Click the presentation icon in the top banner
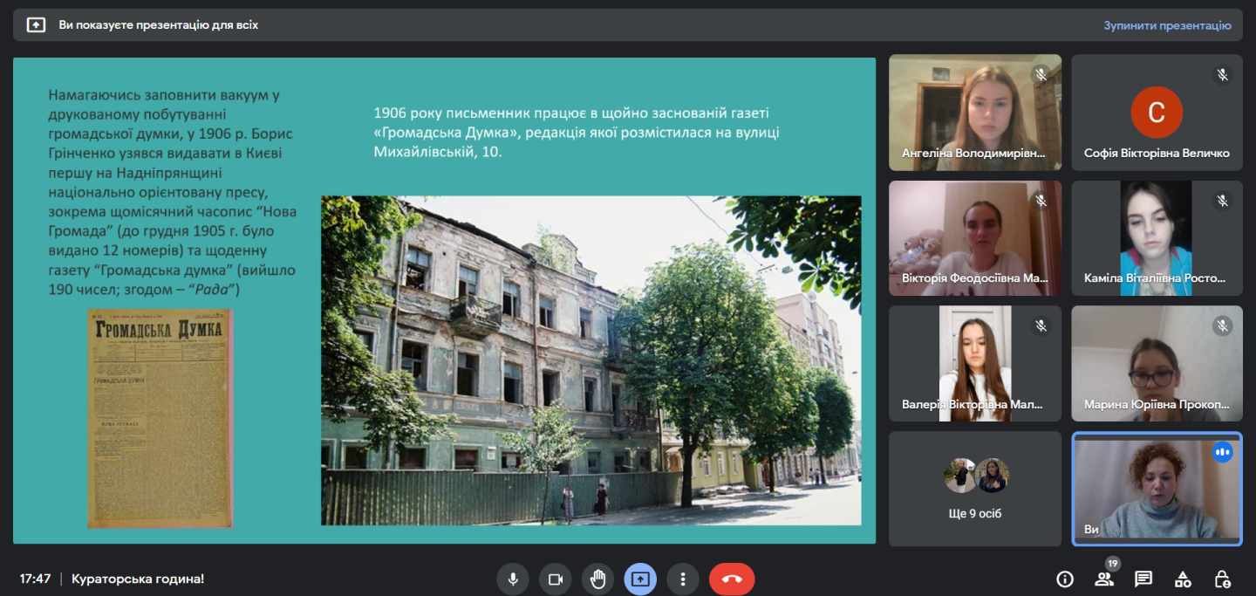 coord(36,25)
